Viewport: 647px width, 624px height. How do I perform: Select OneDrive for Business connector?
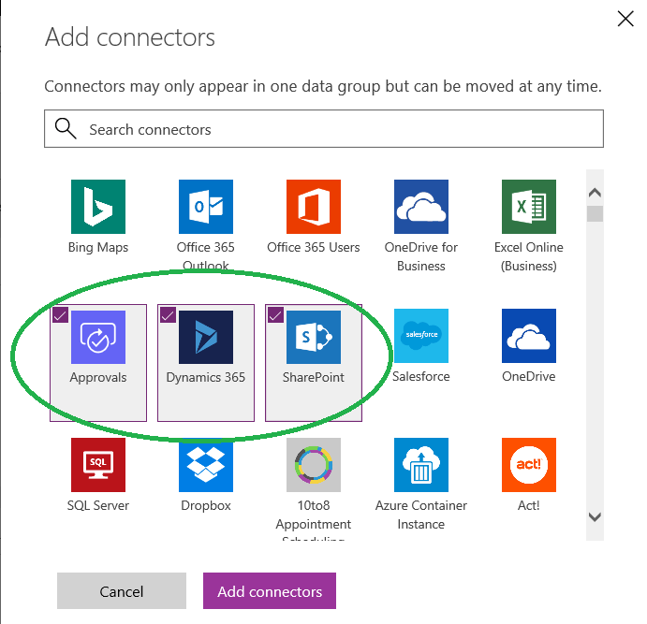[x=421, y=207]
